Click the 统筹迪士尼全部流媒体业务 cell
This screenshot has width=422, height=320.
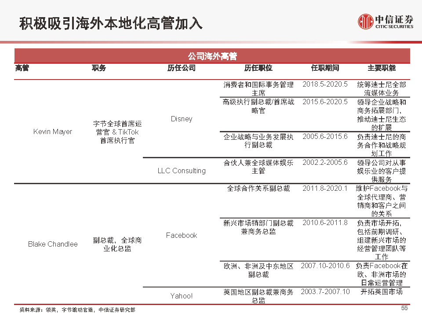[x=382, y=89]
